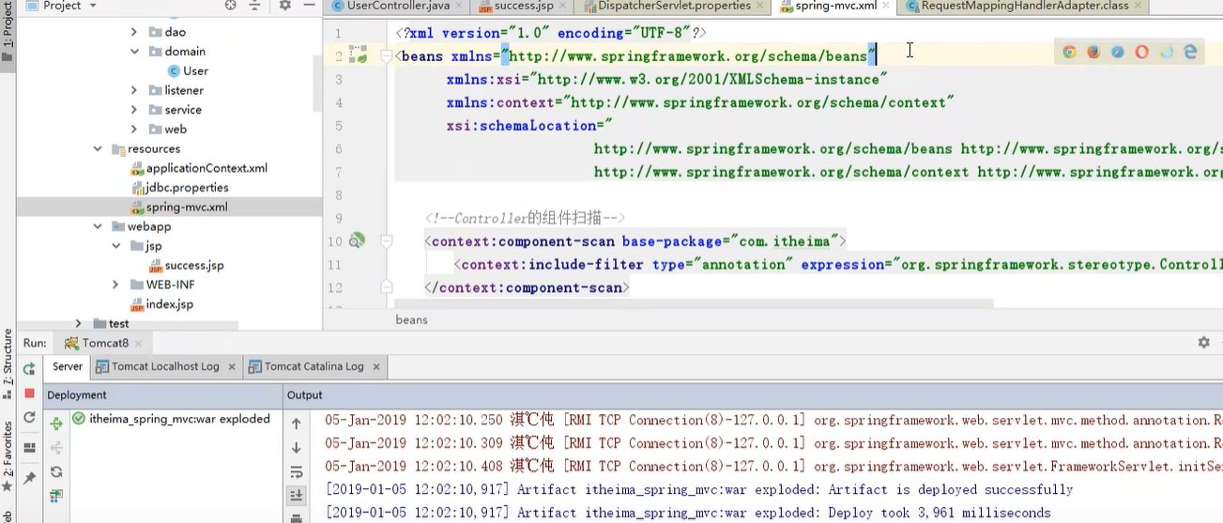This screenshot has width=1223, height=523.
Task: Expand the dao folder
Action: point(134,32)
